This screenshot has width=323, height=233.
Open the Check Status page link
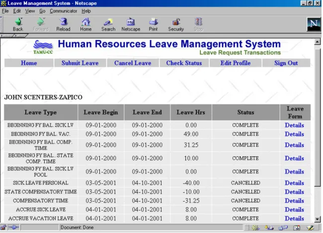click(184, 63)
